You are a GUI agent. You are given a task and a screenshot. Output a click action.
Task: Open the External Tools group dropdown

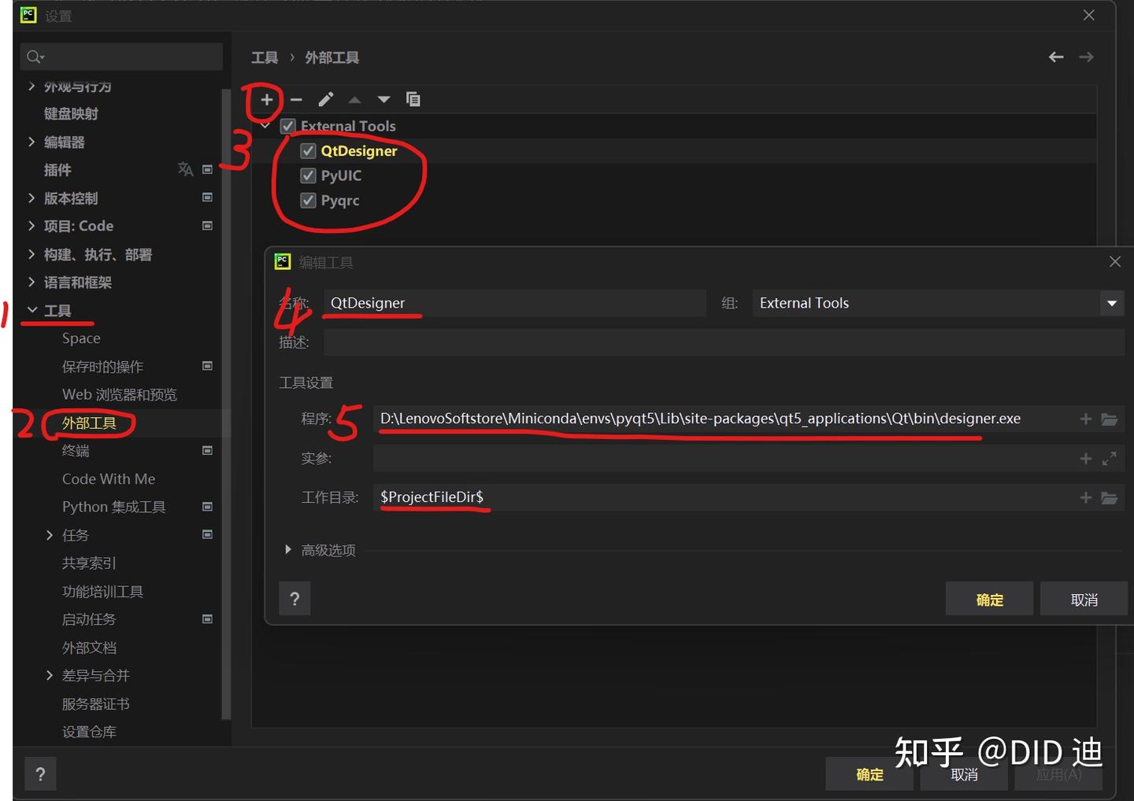(1111, 303)
